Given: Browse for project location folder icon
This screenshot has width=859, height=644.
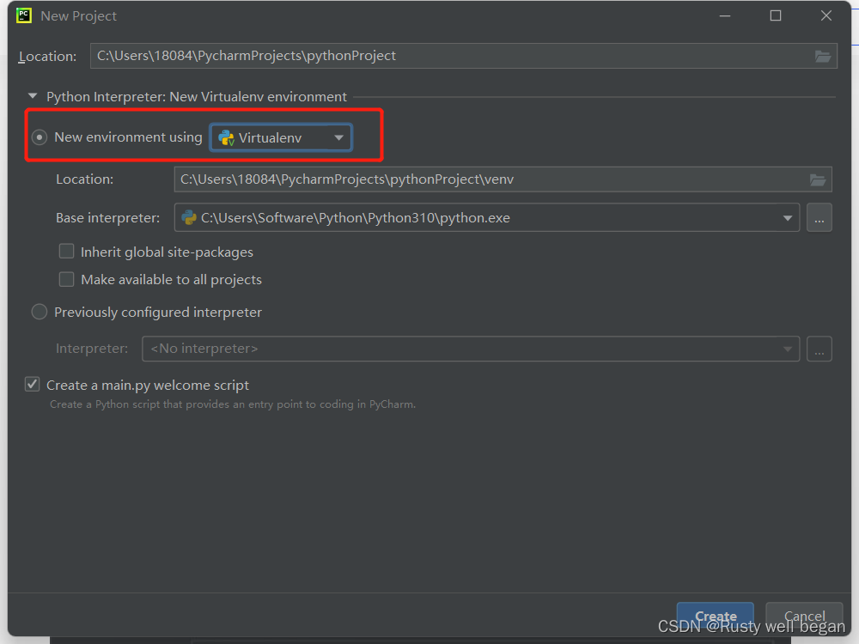Looking at the screenshot, I should (822, 56).
